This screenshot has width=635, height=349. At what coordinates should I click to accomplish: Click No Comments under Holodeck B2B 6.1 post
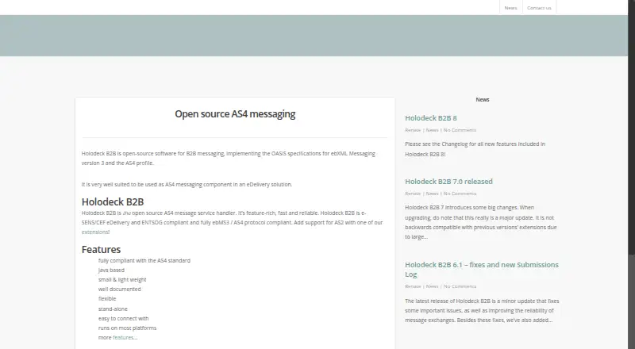click(x=460, y=286)
